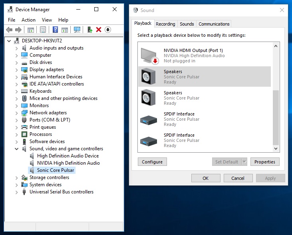Close the Sound dialog

282,10
